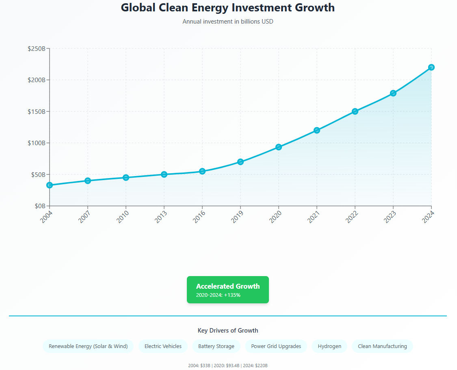The image size is (457, 370).
Task: Select the 2016 data point marker
Action: [x=202, y=171]
